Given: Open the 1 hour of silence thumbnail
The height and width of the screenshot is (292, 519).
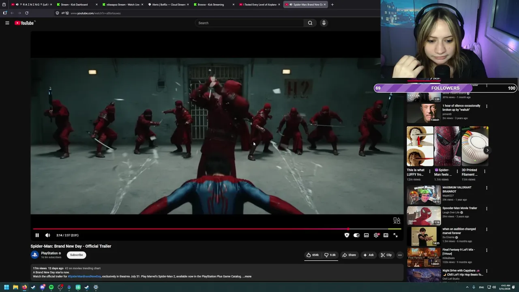Looking at the screenshot, I should click(x=424, y=113).
